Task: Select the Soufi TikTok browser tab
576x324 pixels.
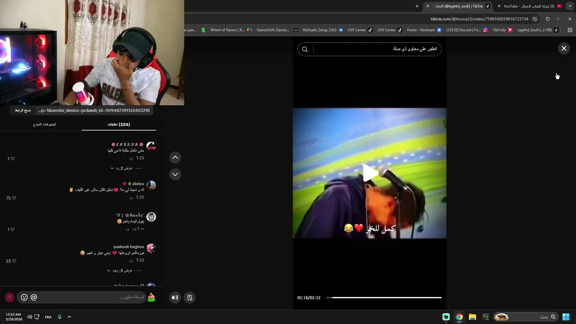Action: click(x=459, y=6)
